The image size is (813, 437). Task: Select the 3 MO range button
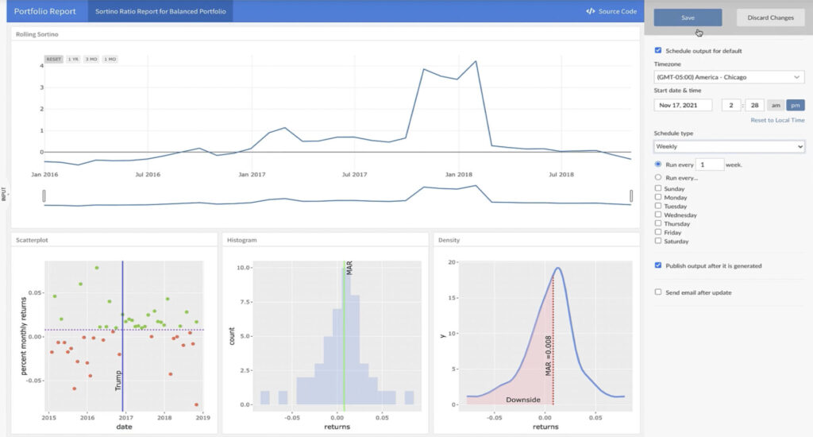point(91,59)
